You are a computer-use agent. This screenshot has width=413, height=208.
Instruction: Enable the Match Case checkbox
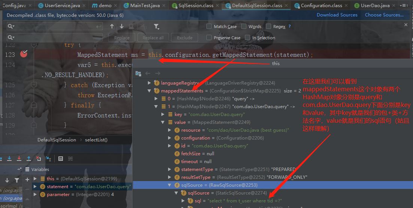209,26
